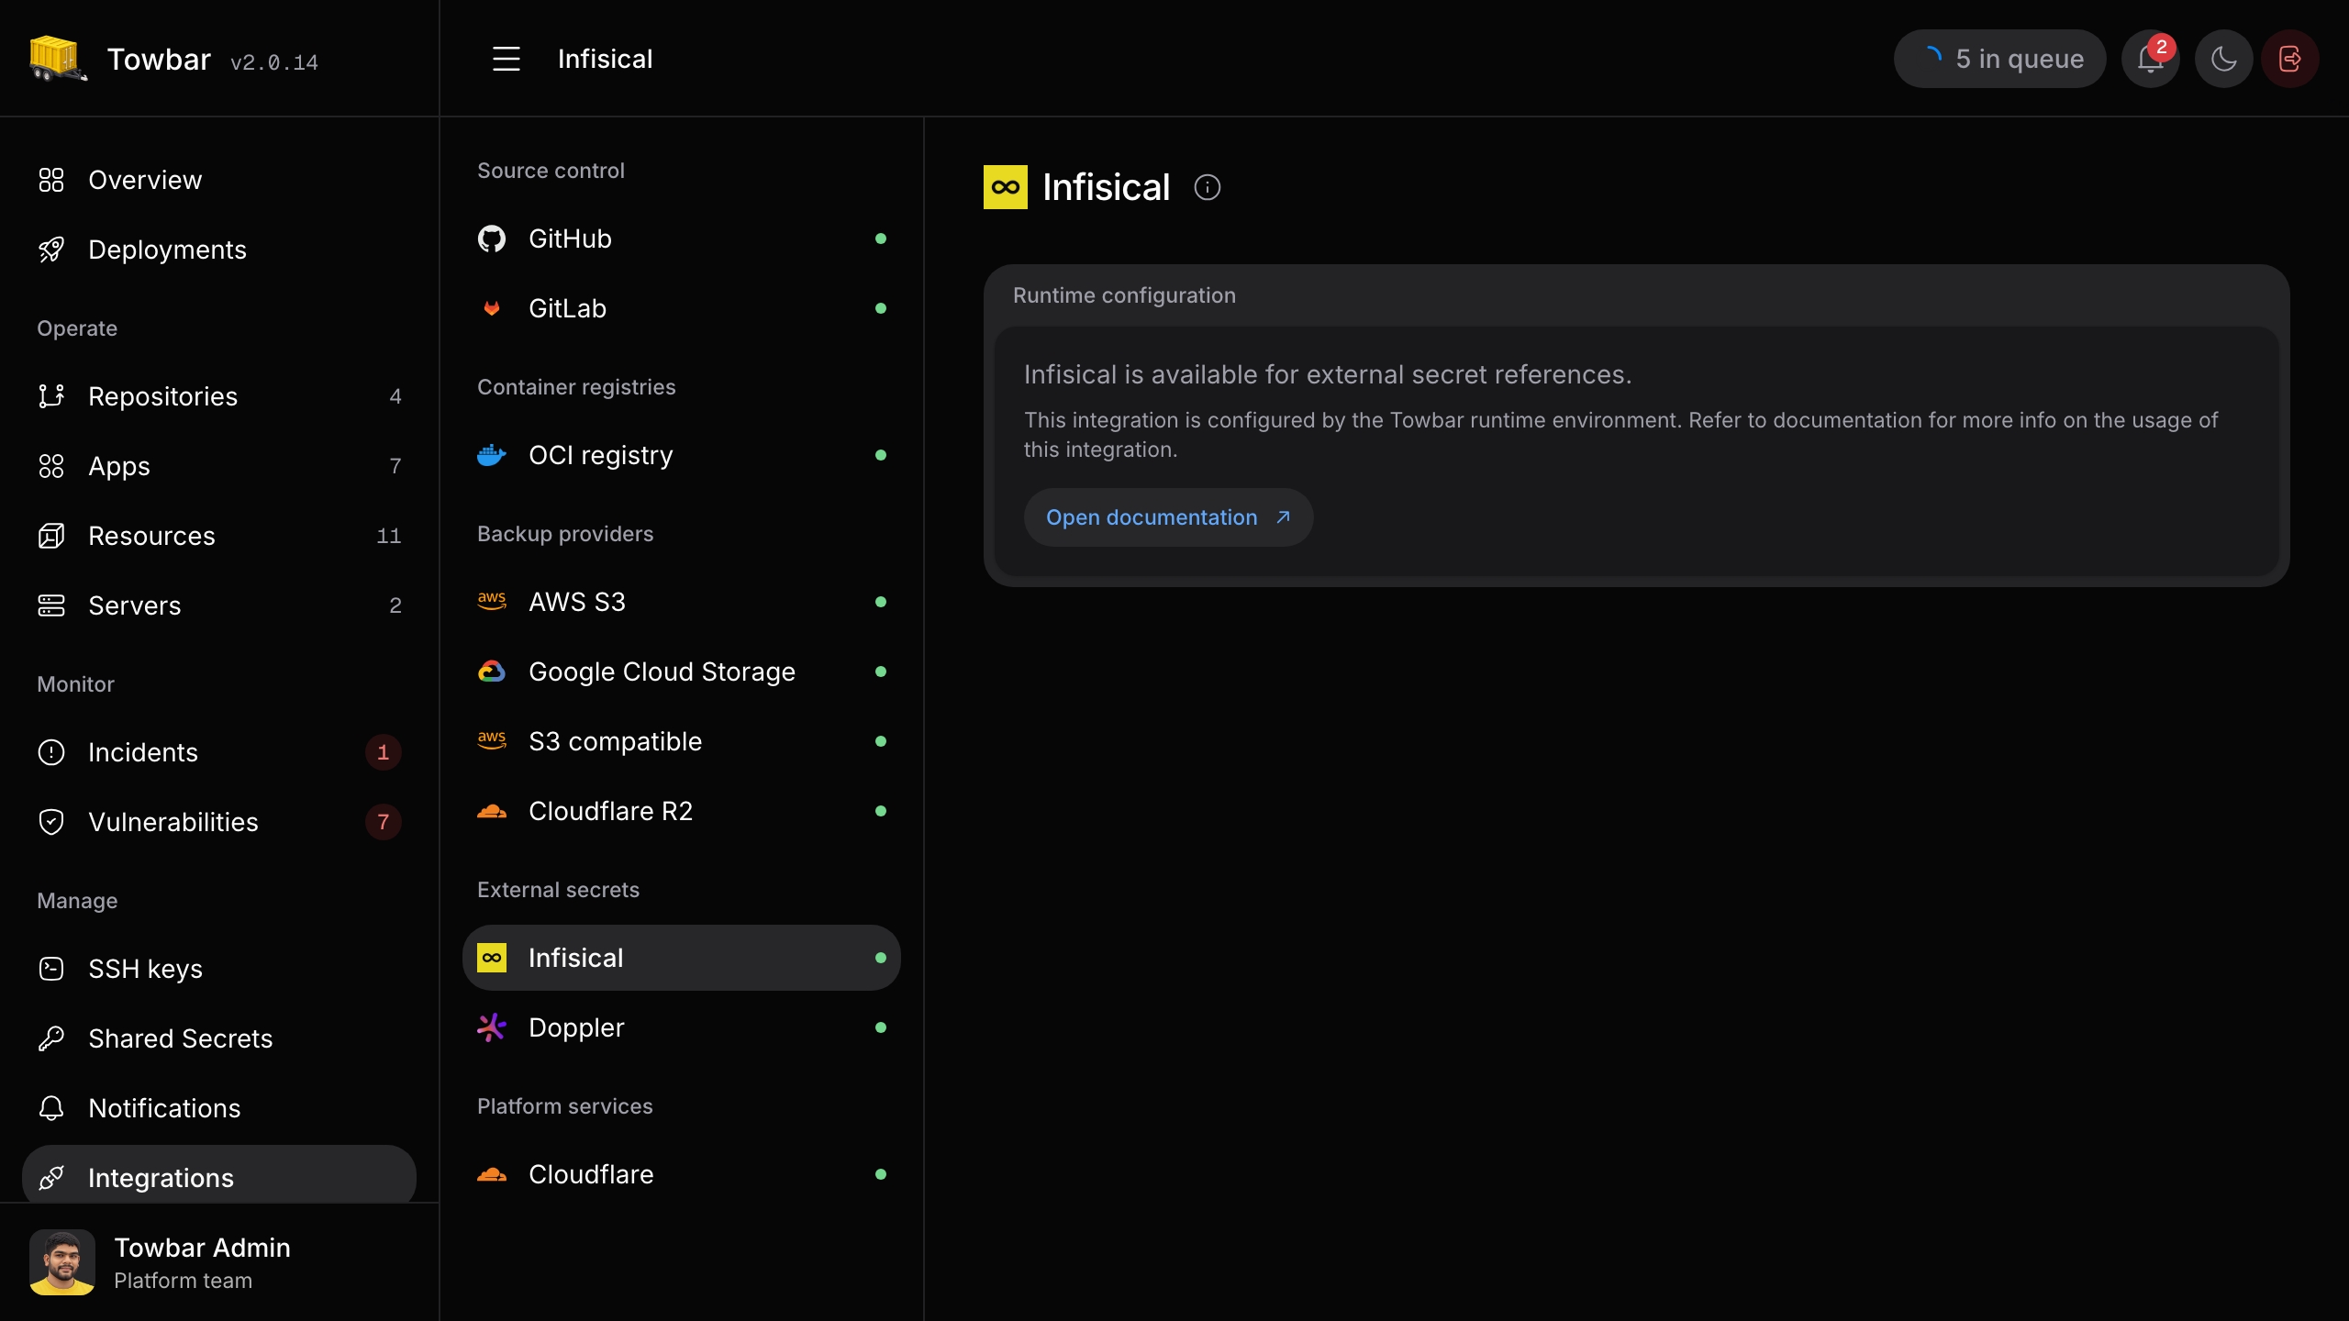Screen dimensions: 2349x1321
Task: Click the GitHub octocat icon
Action: [x=492, y=239]
